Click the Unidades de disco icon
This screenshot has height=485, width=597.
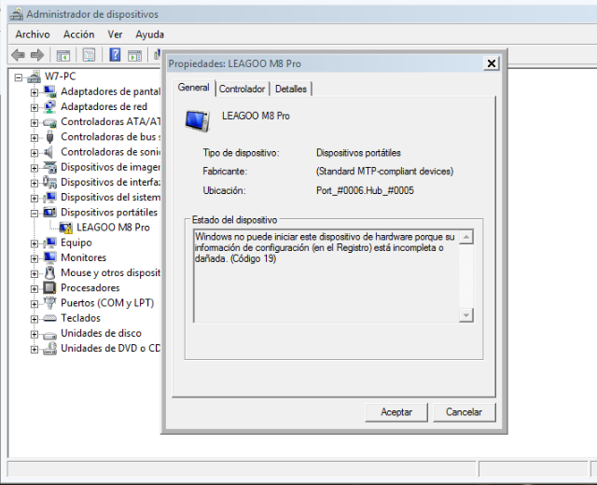pos(49,334)
